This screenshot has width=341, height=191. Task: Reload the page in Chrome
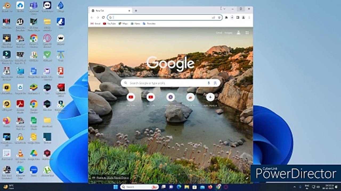[103, 18]
